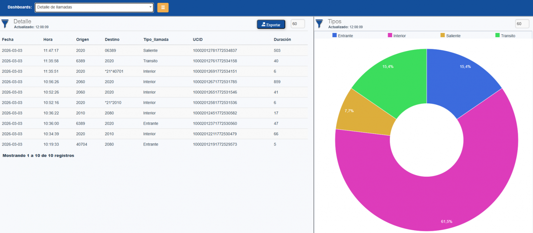Toggle the Entrante series in the chart legend
Viewport: 533px width, 233px height.
[x=343, y=35]
